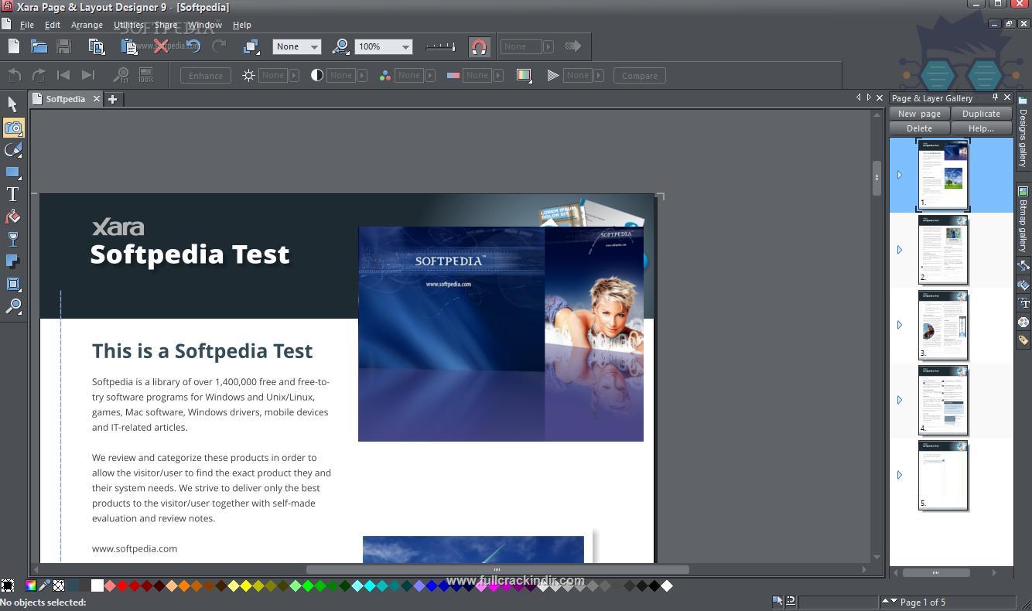Select the Rectangle tool
Image resolution: width=1032 pixels, height=611 pixels.
(x=13, y=172)
